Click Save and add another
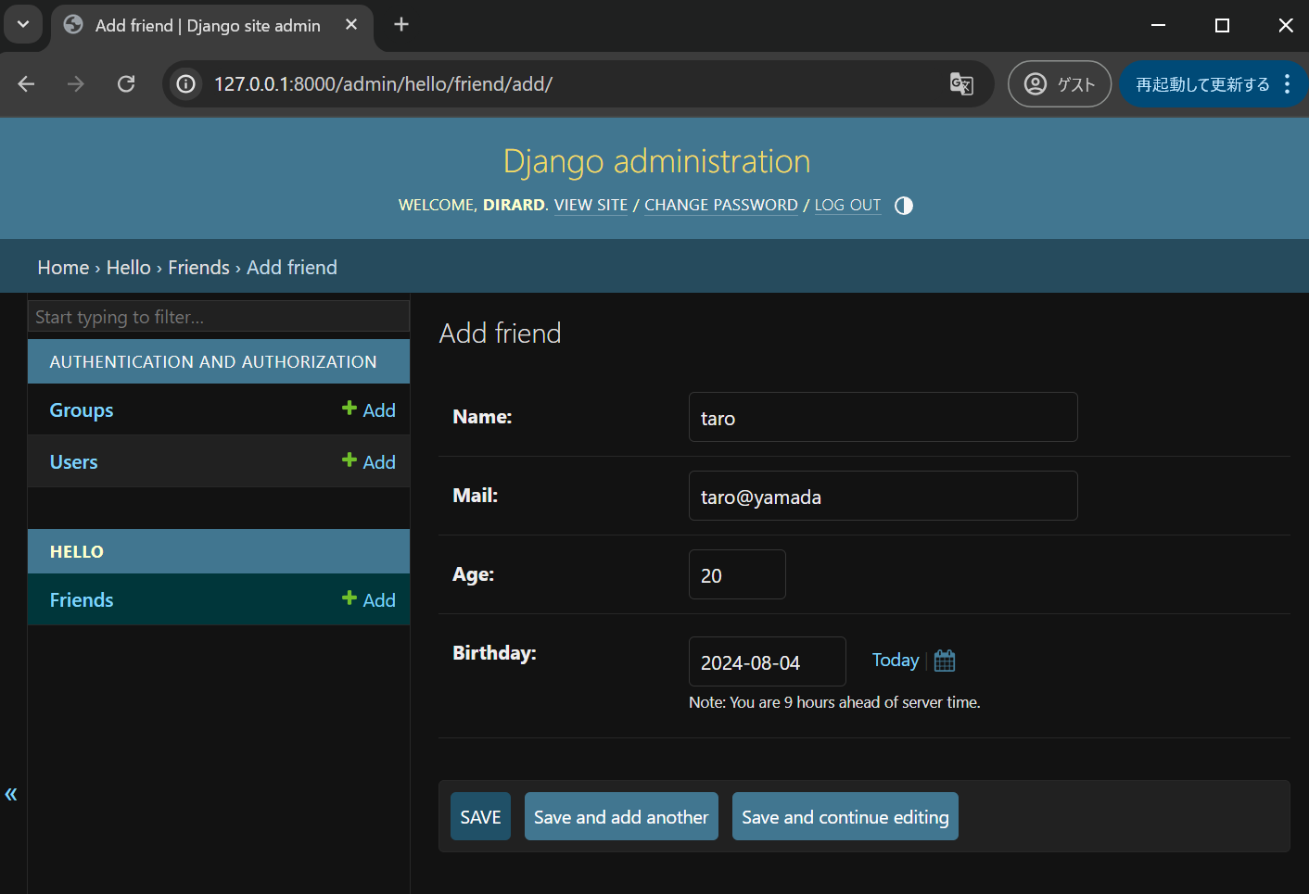Screen dimensions: 1309x894 (x=621, y=816)
